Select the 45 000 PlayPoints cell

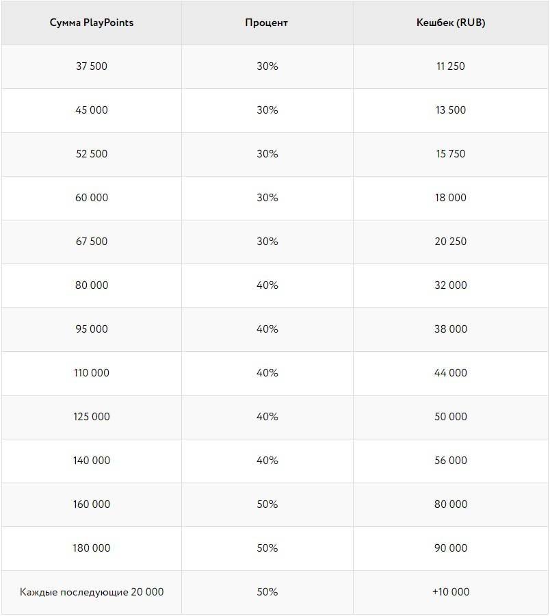pos(92,110)
